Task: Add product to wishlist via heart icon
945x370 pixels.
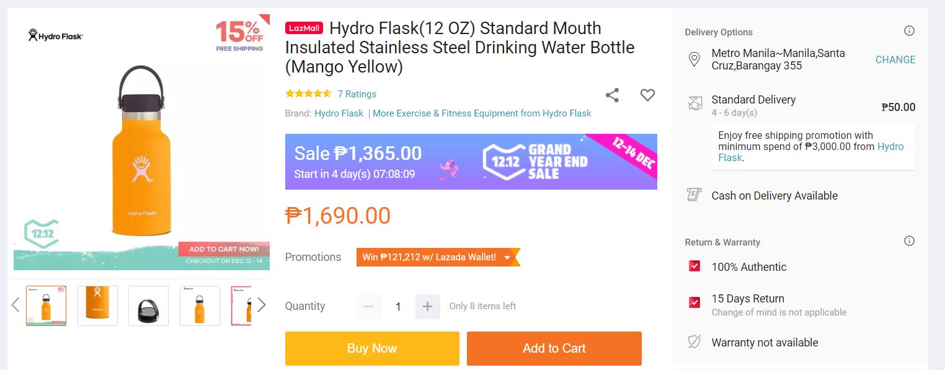Action: tap(647, 95)
